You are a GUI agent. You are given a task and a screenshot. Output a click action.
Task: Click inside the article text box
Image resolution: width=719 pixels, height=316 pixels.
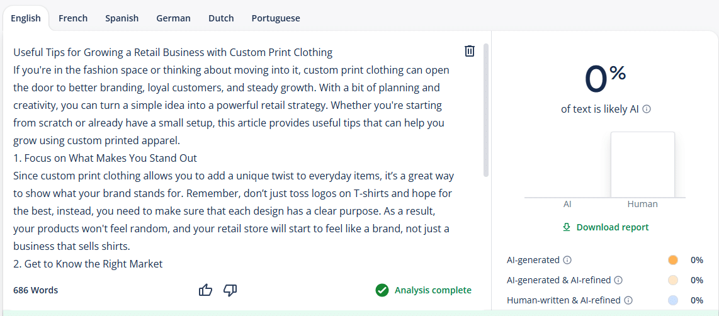click(233, 157)
